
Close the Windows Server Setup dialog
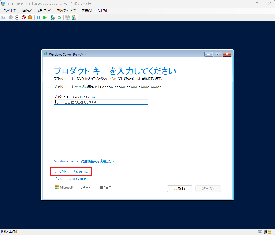tap(227, 54)
